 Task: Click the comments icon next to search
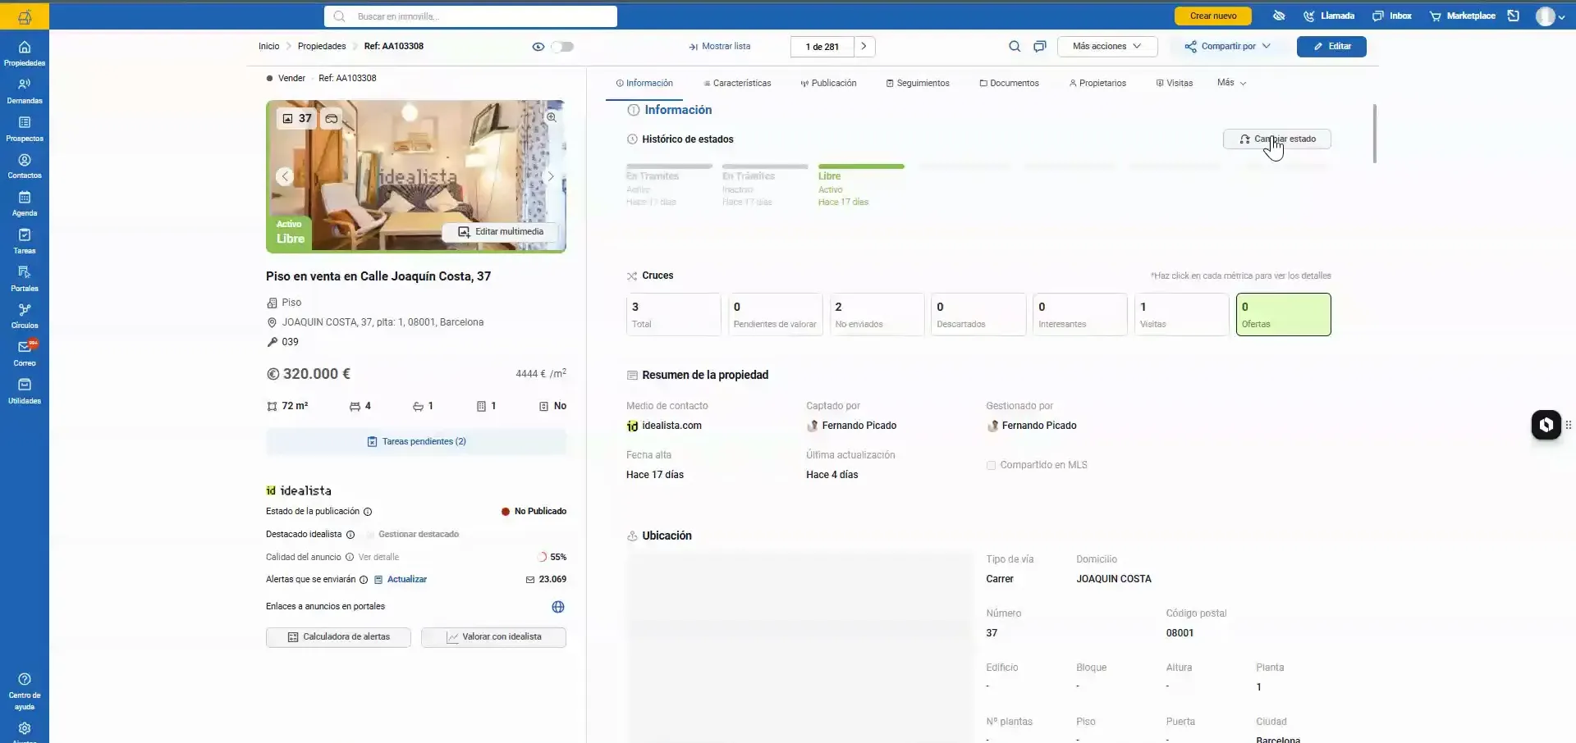tap(1040, 47)
